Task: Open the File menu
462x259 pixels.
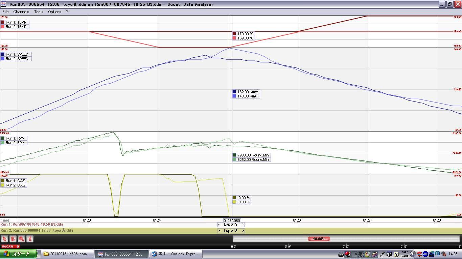Action: (5, 11)
